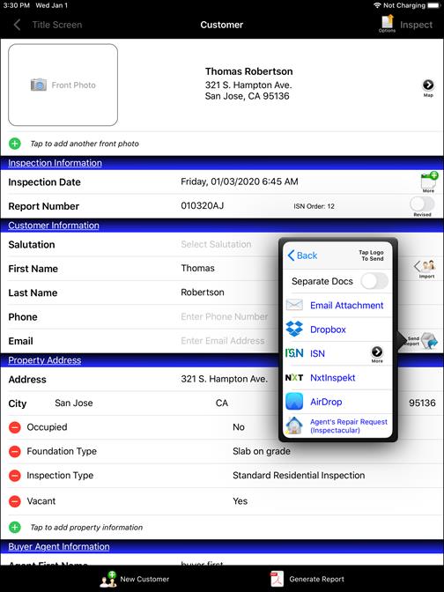Tap the AirDrop icon
The image size is (444, 592).
(x=294, y=401)
